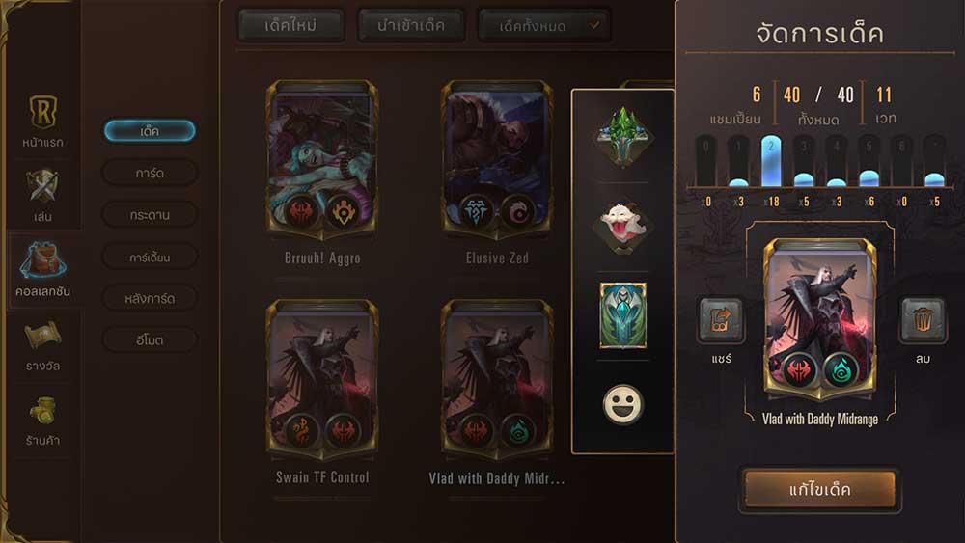Click the เด็คใหม่ new deck button
Image resolution: width=965 pixels, height=543 pixels.
(290, 26)
